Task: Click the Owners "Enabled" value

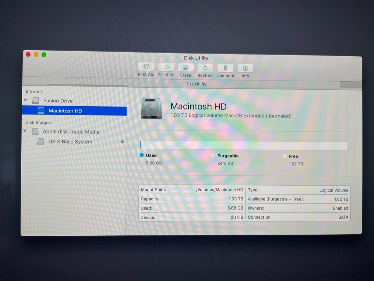Action: click(340, 208)
